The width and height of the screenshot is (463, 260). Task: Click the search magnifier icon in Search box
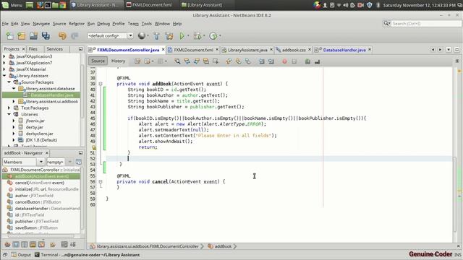click(x=386, y=23)
